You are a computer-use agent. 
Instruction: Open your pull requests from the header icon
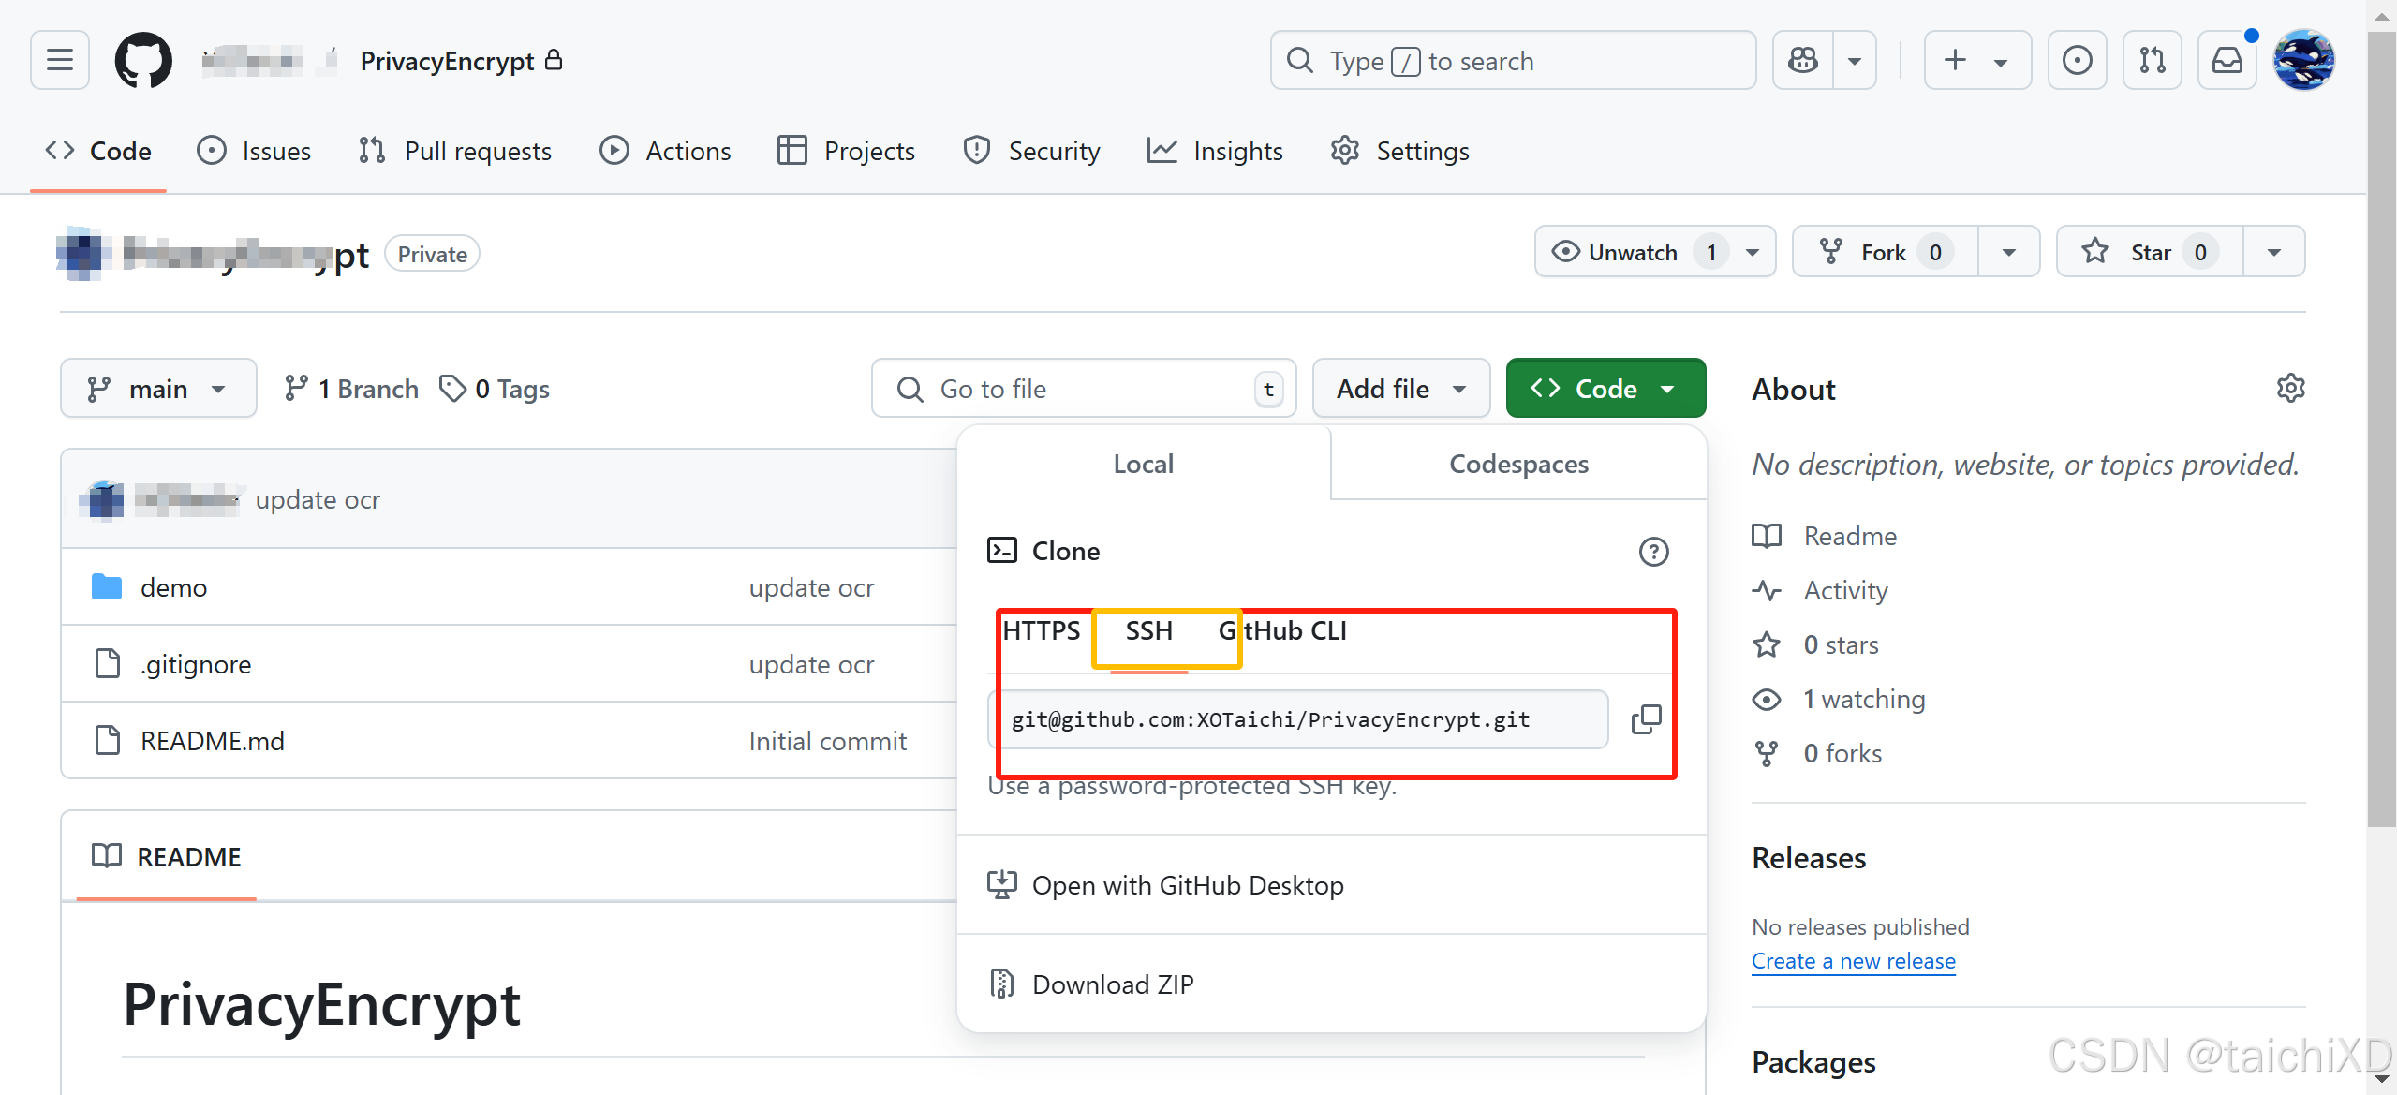(2151, 59)
